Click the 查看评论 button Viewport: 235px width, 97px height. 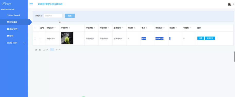pyautogui.click(x=210, y=38)
